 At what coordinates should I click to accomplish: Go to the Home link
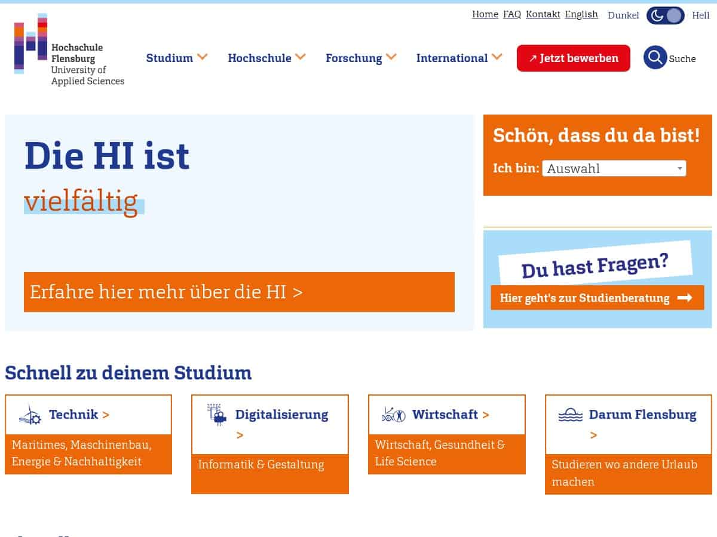pos(485,14)
